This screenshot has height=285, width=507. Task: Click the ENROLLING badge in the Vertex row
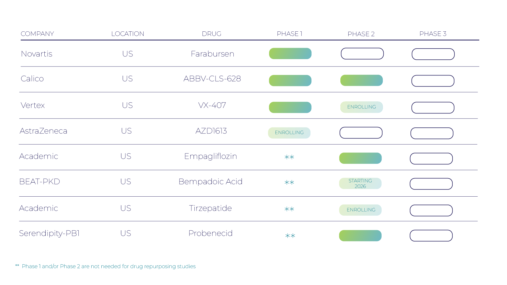[361, 107]
